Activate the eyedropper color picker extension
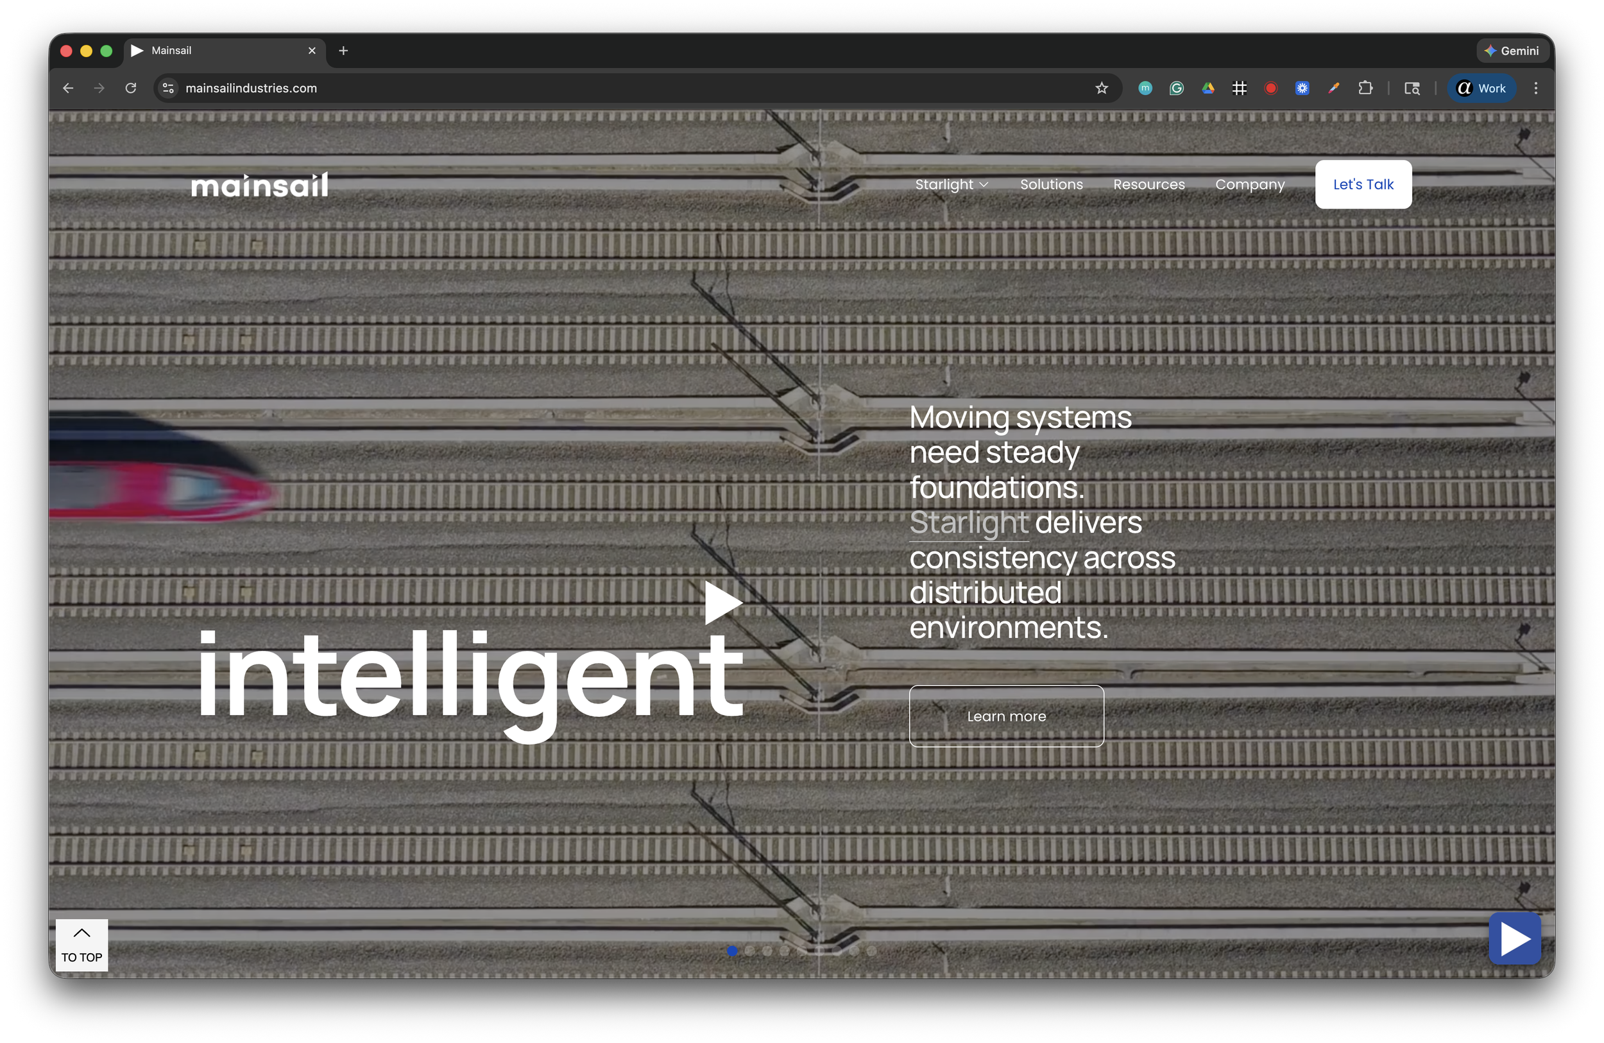 (x=1334, y=89)
